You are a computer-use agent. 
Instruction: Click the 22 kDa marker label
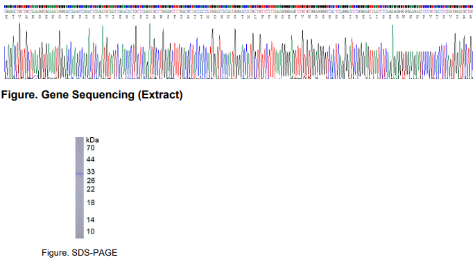pos(91,190)
